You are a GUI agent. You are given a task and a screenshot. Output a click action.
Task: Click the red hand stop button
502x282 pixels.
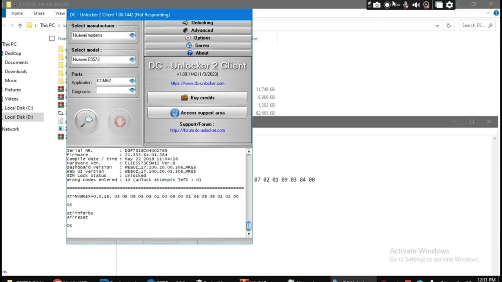coord(120,122)
